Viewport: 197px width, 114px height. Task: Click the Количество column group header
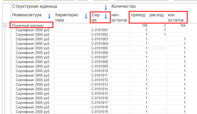click(148, 7)
